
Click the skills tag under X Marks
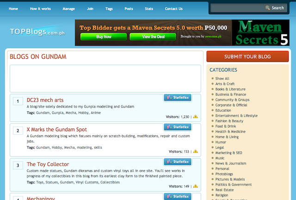coord(98,147)
